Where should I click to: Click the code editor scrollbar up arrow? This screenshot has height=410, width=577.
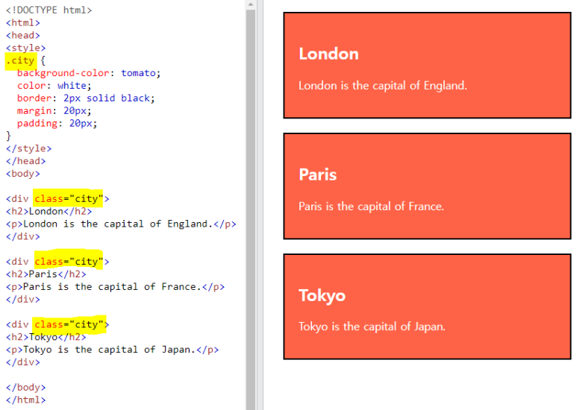pyautogui.click(x=251, y=4)
